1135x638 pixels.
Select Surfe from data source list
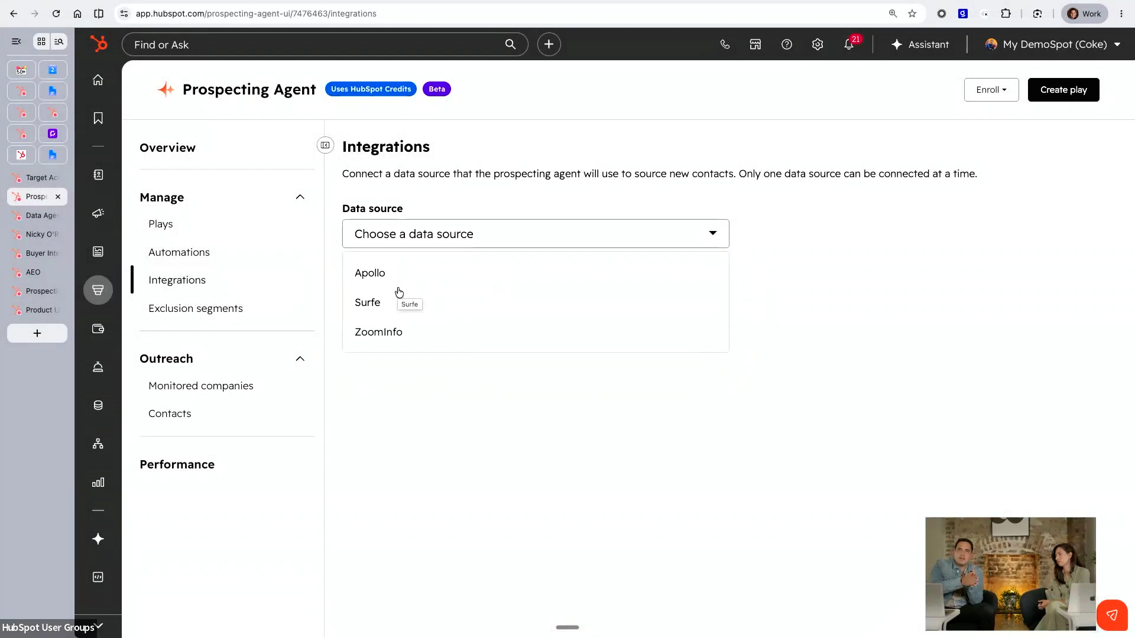536,302
